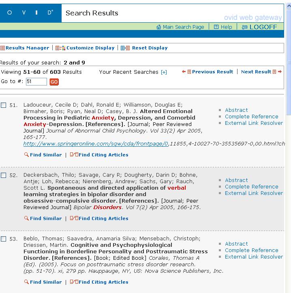Select checkbox for result 53 Beblo
The image size is (291, 293).
click(4, 239)
